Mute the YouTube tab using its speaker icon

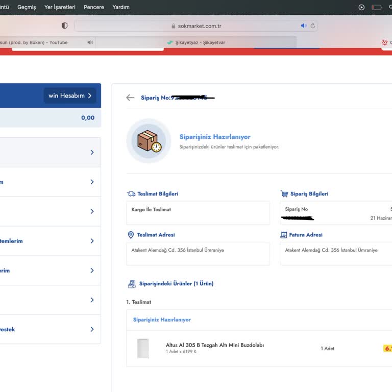pyautogui.click(x=90, y=42)
